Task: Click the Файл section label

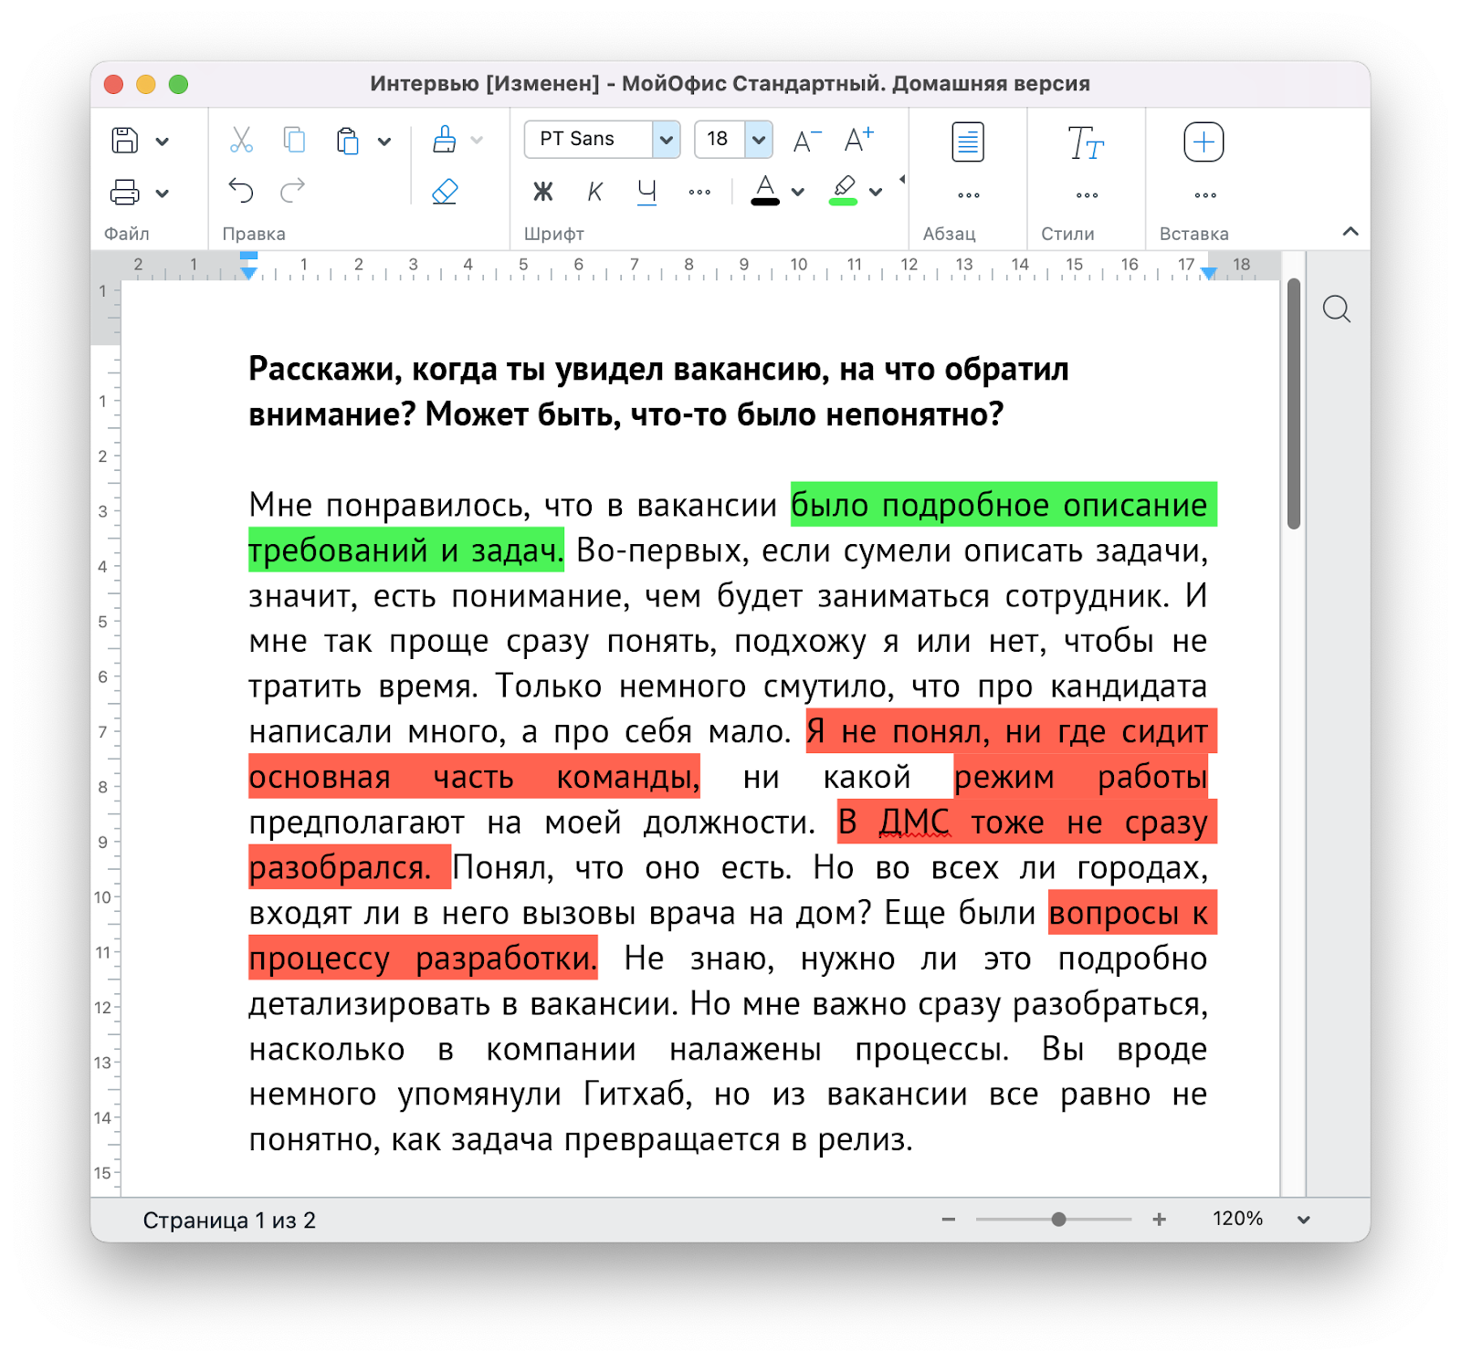Action: point(127,234)
